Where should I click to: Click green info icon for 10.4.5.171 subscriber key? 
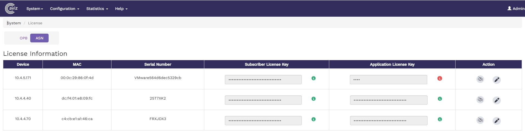pos(314,78)
